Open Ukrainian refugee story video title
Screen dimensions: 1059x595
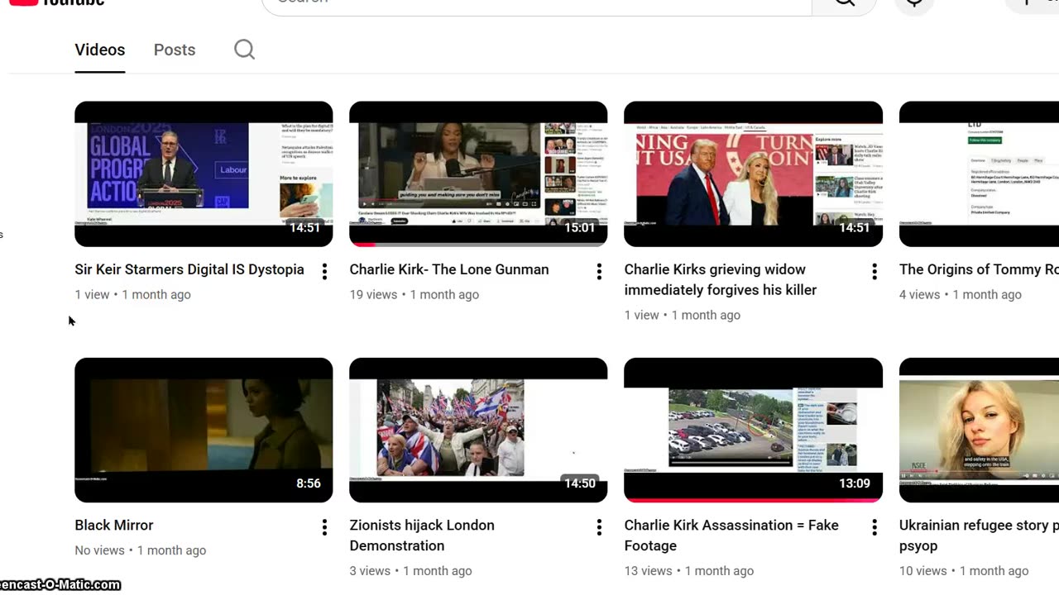(979, 535)
